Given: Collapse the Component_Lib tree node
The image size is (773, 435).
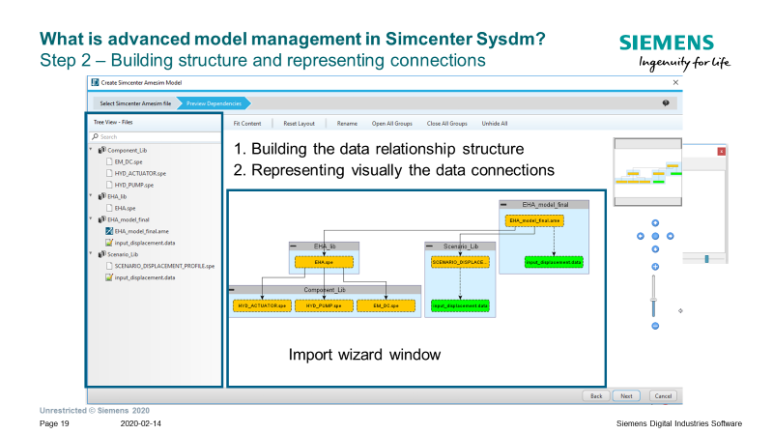Looking at the screenshot, I should tap(91, 149).
